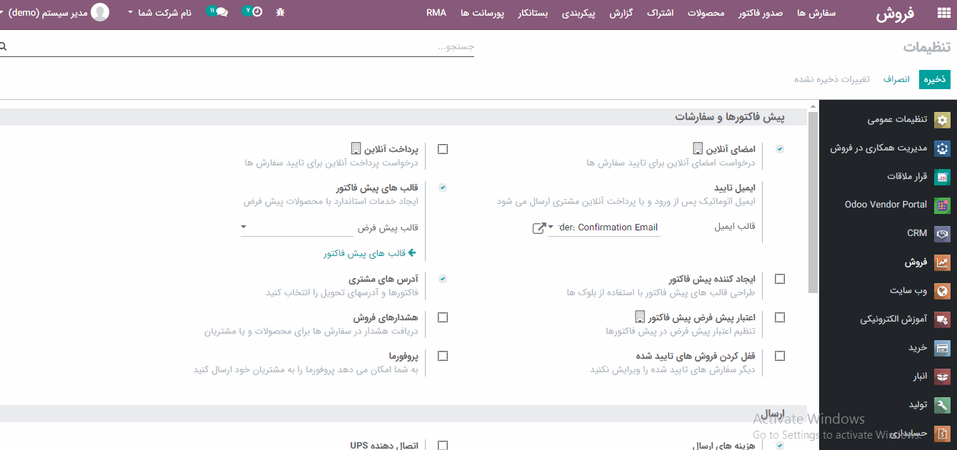Click the building icon next to امضای آنلاین
The image size is (957, 450).
tap(698, 148)
